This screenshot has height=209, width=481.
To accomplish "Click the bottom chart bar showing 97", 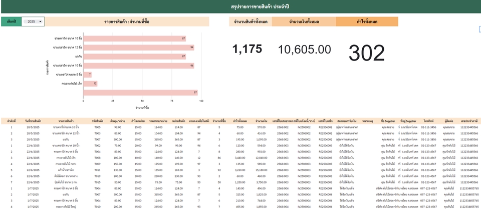I will (140, 92).
